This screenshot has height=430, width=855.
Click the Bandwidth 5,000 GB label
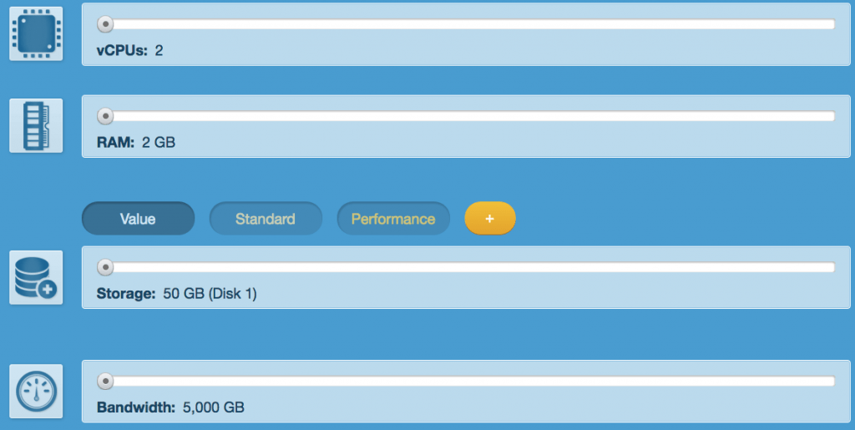(x=170, y=407)
